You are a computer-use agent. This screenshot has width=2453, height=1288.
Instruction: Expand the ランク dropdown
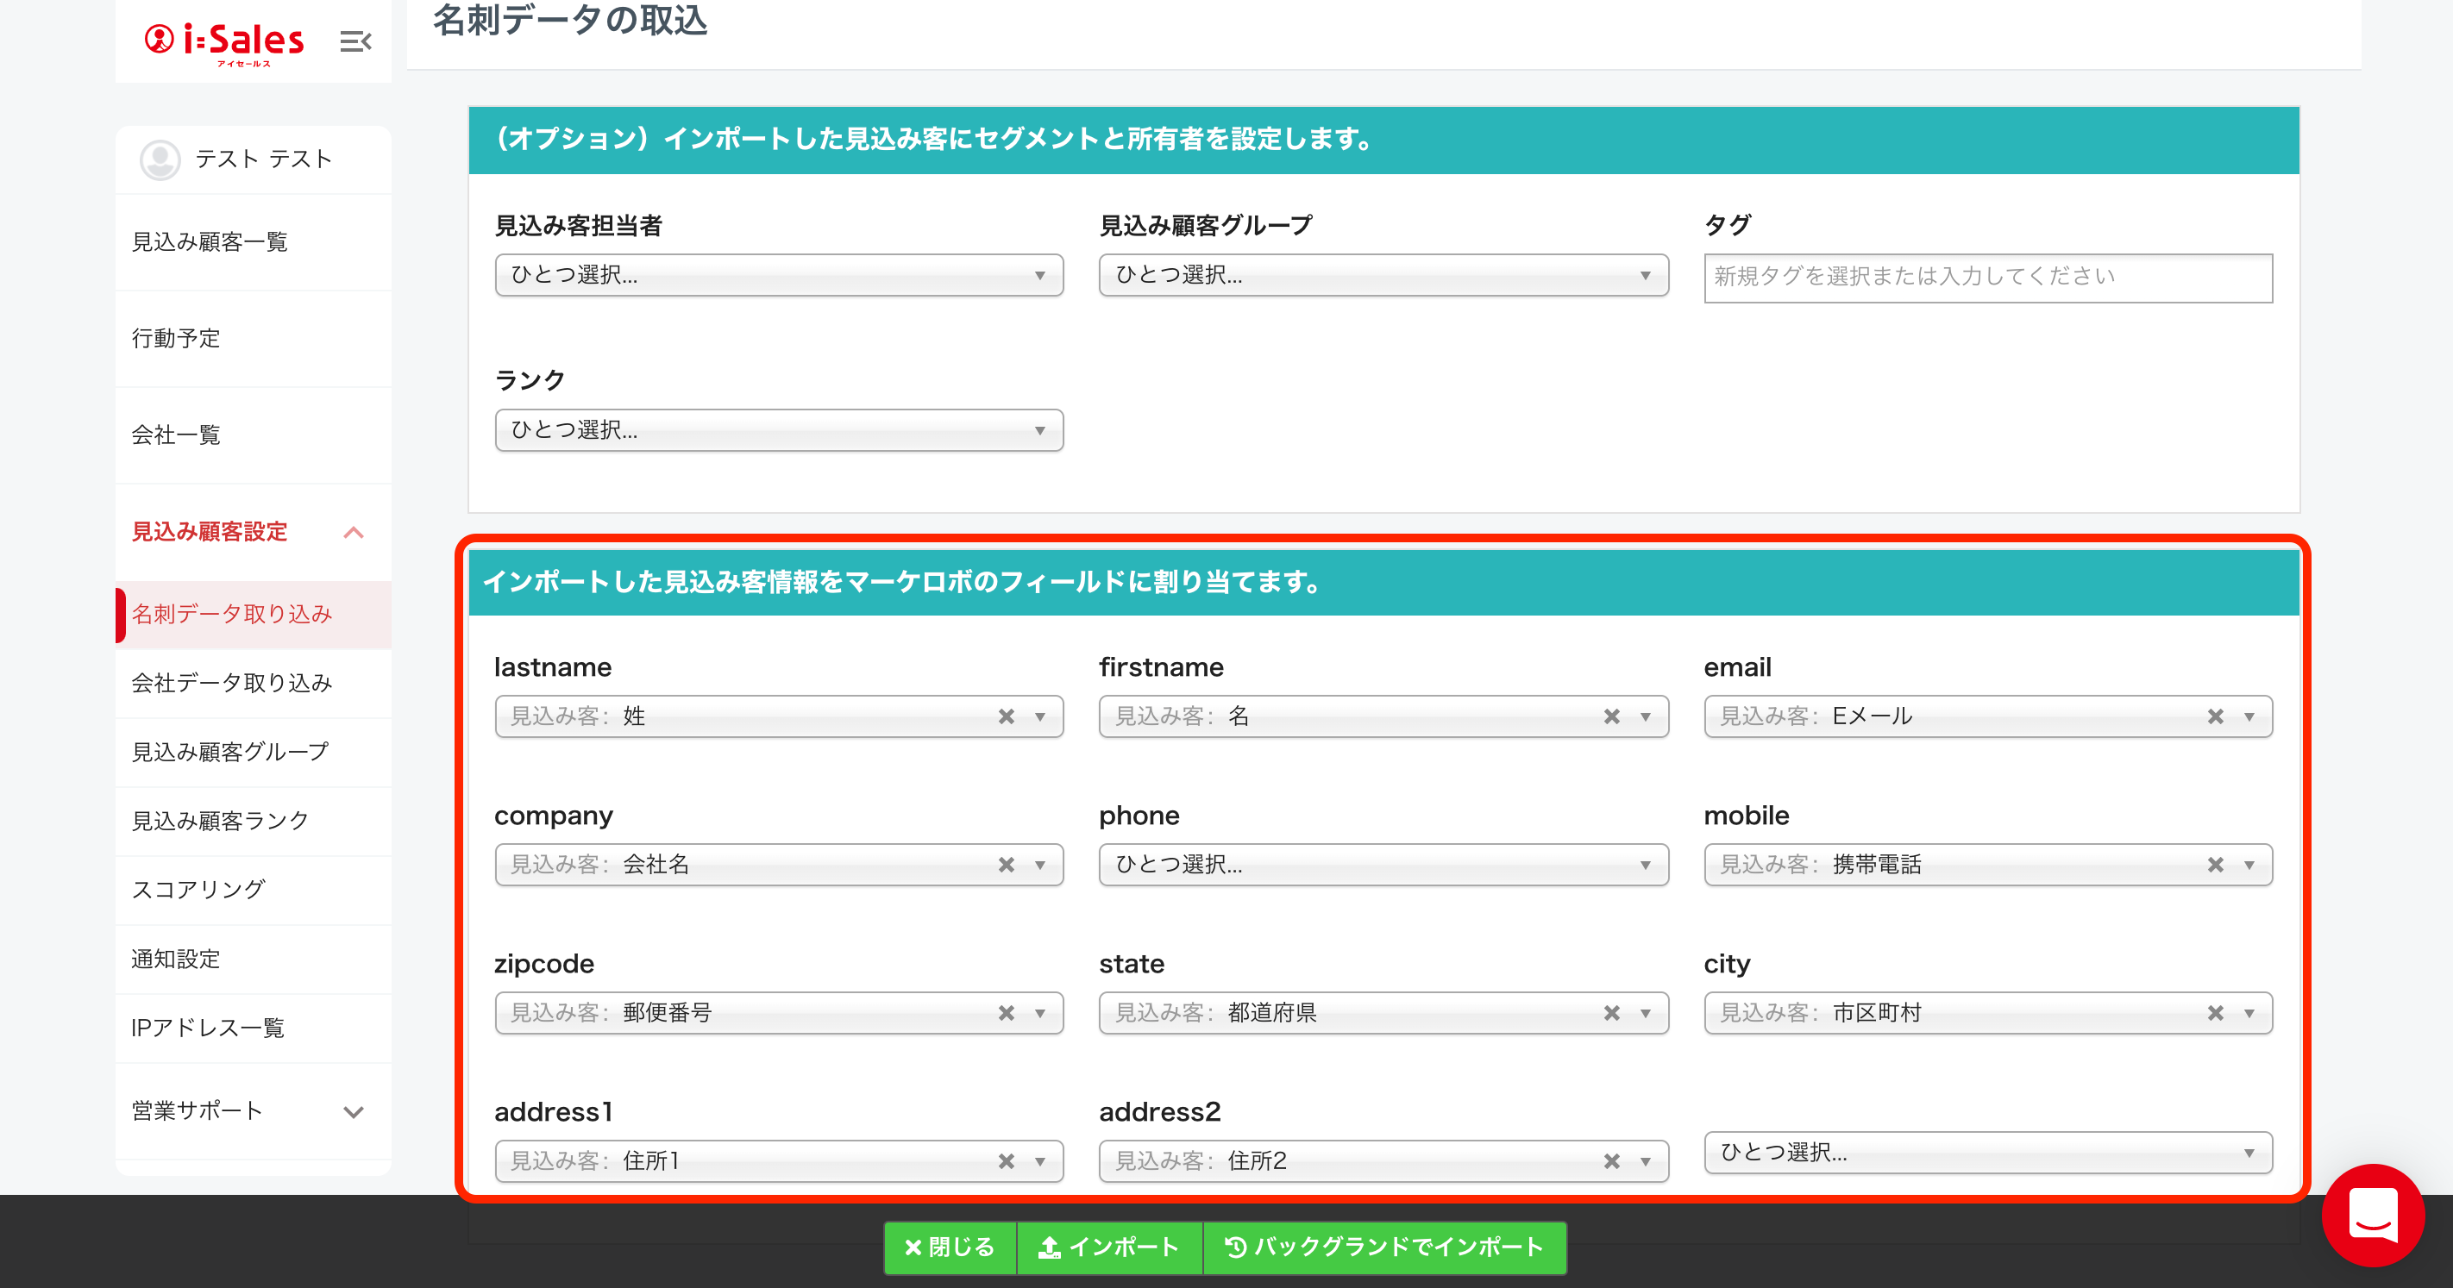click(778, 430)
